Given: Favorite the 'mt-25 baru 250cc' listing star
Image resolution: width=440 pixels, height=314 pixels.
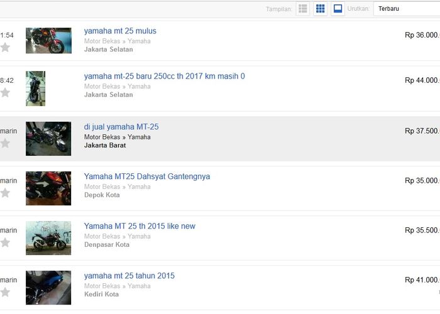Looking at the screenshot, I should (x=5, y=92).
